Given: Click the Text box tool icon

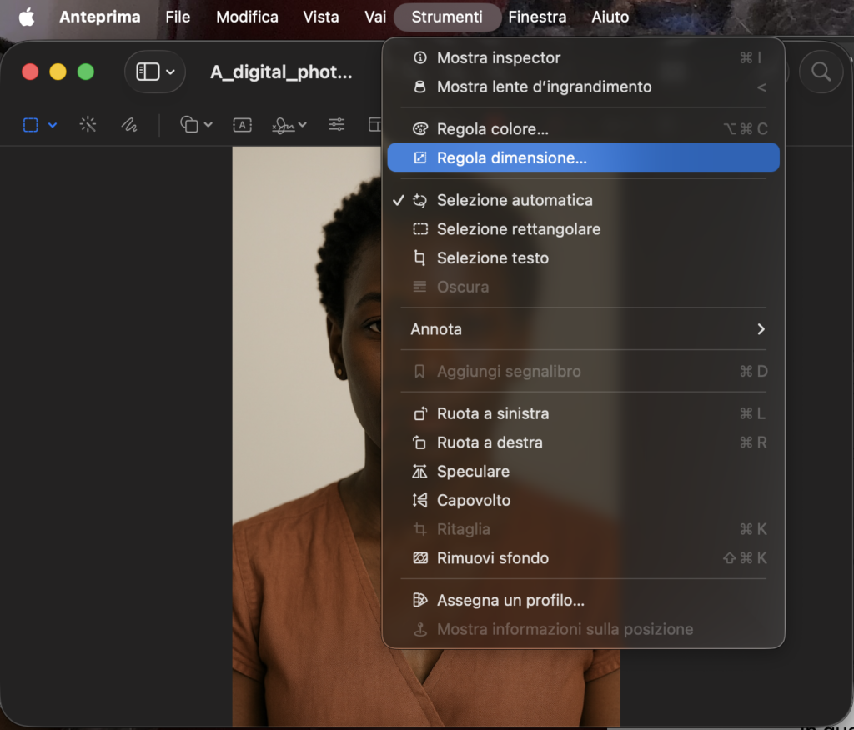Looking at the screenshot, I should [242, 125].
